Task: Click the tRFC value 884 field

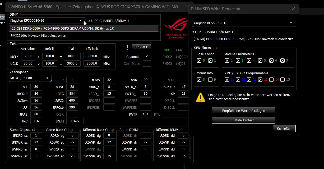Action: pyautogui.click(x=72, y=94)
